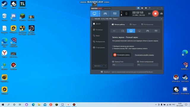Open Task View from the taskbar
This screenshot has width=190, height=107.
click(20, 105)
